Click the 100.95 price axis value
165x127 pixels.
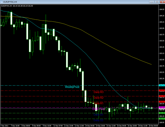coord(162,123)
